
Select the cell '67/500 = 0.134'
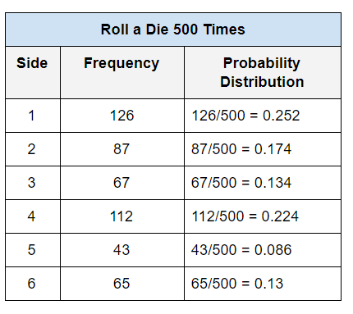point(263,183)
